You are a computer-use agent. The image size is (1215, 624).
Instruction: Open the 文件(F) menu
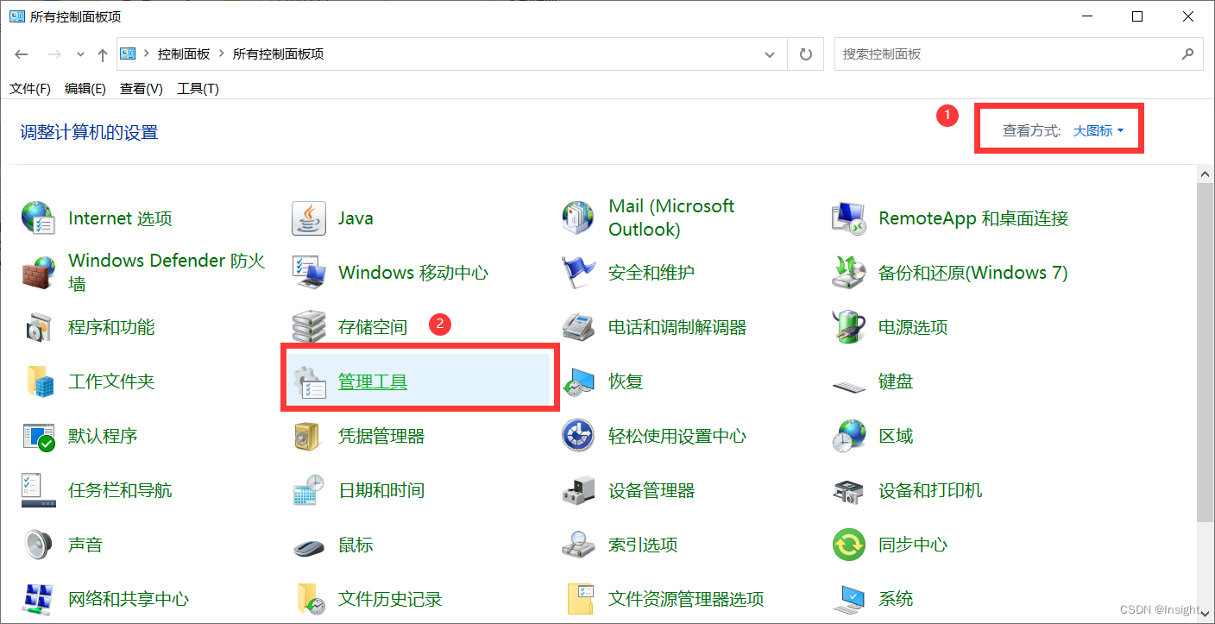point(30,89)
